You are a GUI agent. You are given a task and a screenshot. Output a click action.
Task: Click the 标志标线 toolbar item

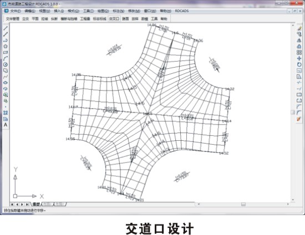point(100,19)
